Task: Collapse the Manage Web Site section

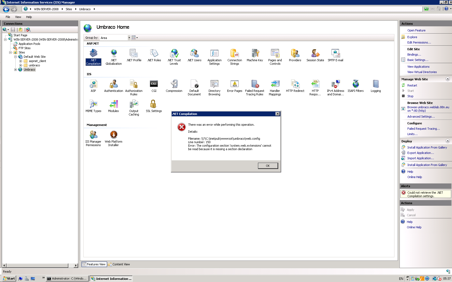Action: pos(448,79)
